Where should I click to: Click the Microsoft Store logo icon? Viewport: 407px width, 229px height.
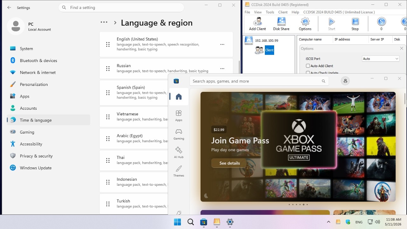(x=176, y=81)
